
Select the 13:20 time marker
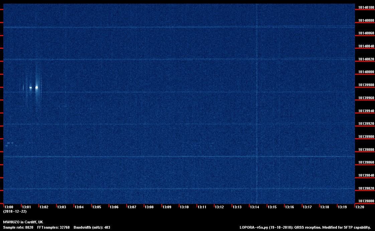point(360,207)
